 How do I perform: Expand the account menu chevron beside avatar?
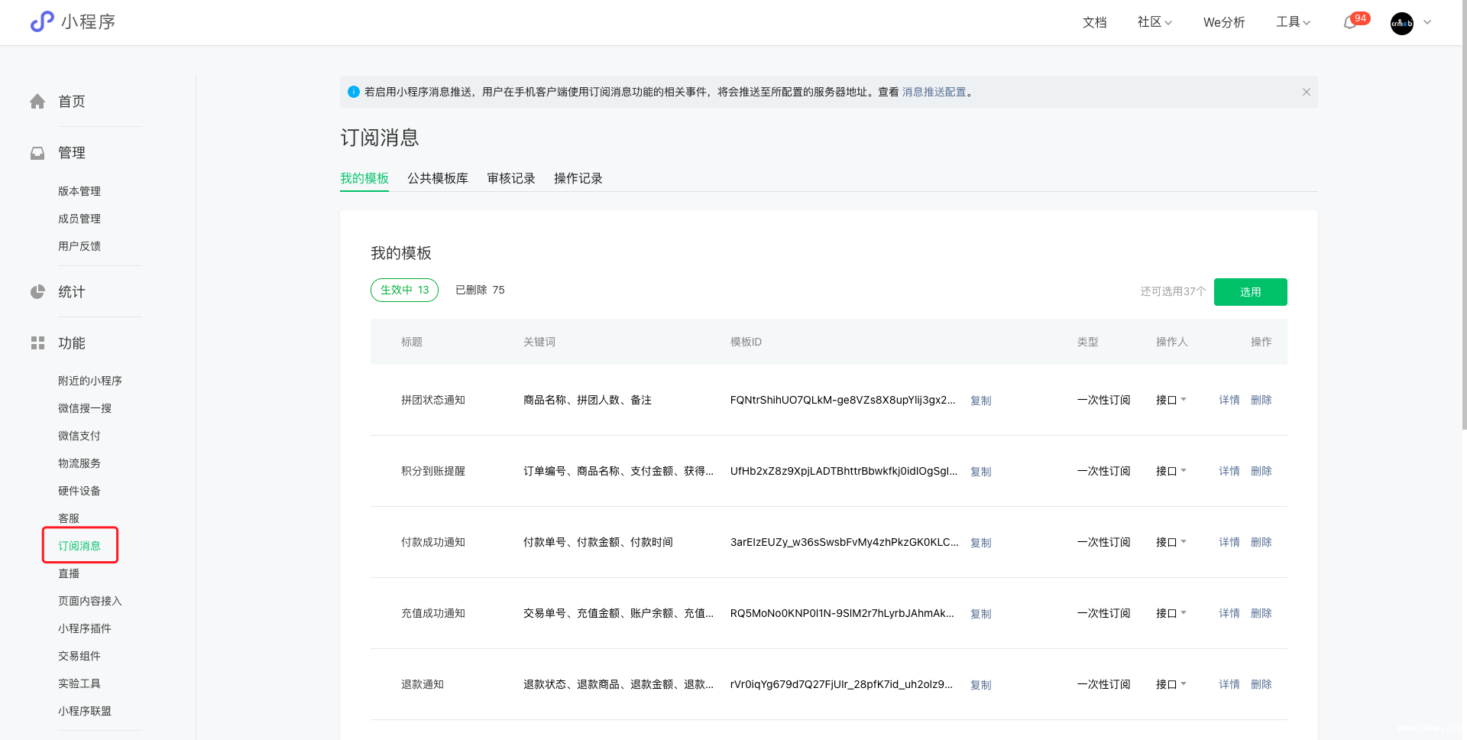[x=1427, y=23]
